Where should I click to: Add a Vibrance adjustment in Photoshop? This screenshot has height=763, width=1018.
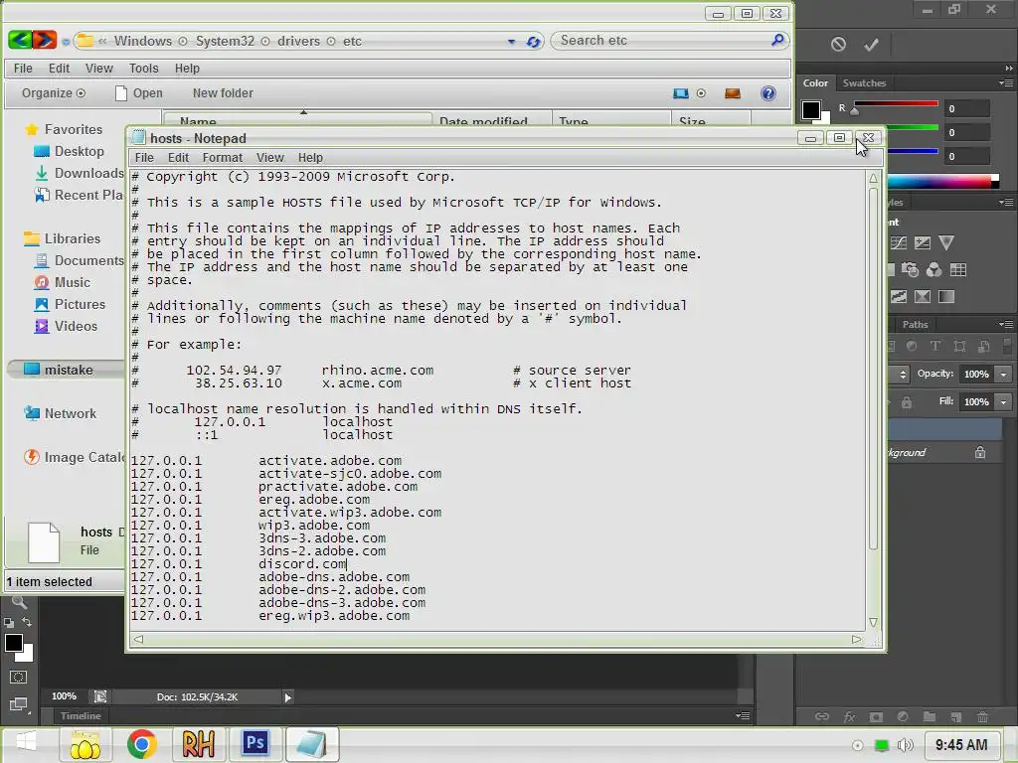point(946,243)
